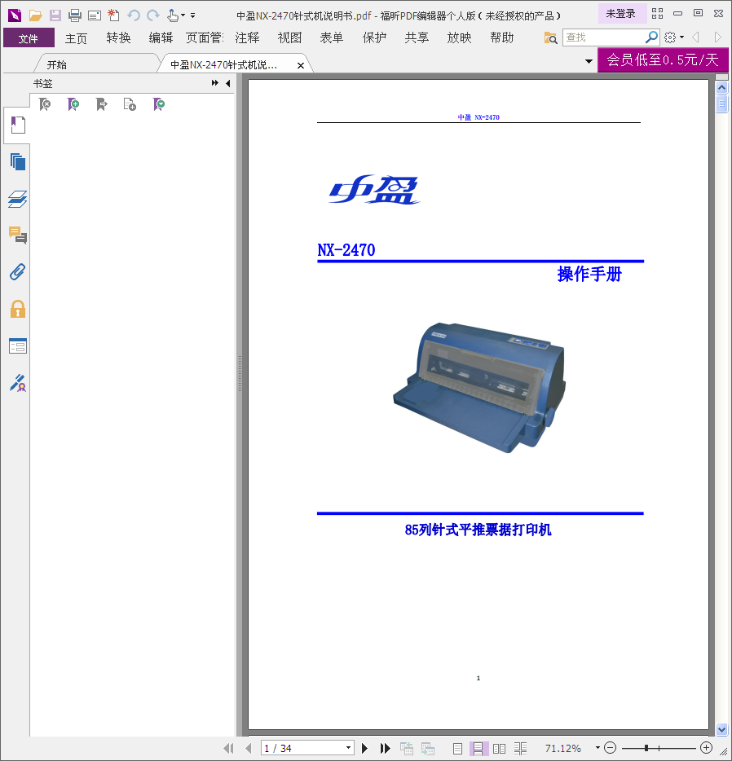This screenshot has height=761, width=732.
Task: Click the page-with-plus bookmark toolbar icon
Action: click(130, 103)
